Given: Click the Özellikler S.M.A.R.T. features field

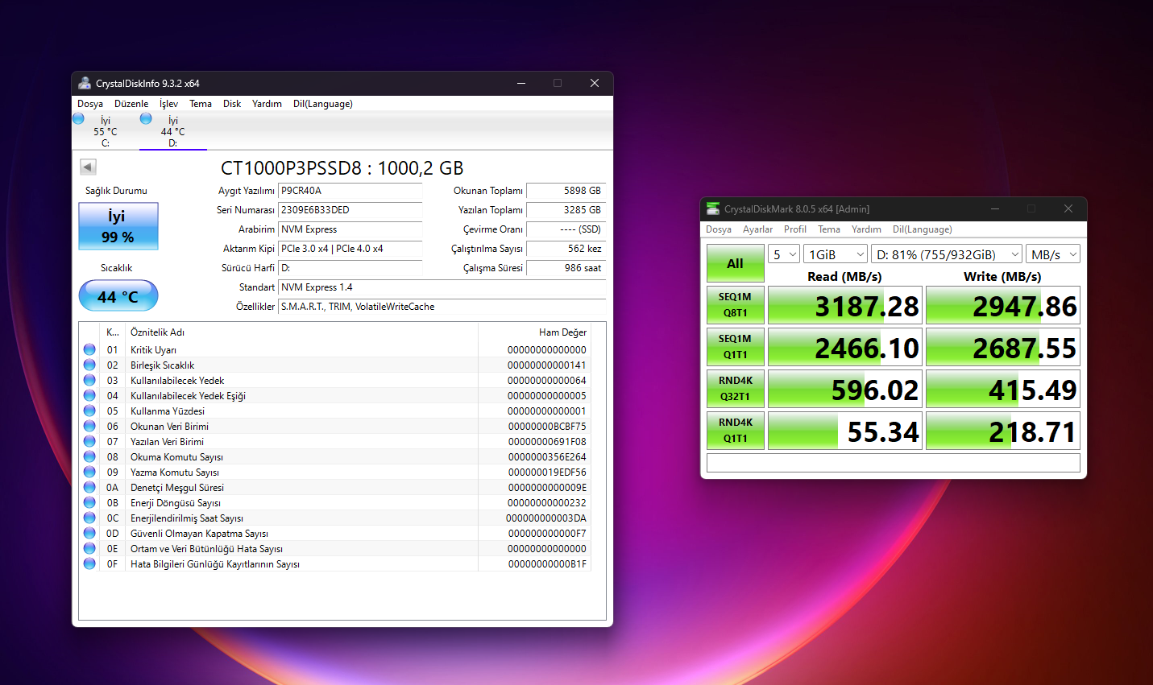Looking at the screenshot, I should (442, 307).
